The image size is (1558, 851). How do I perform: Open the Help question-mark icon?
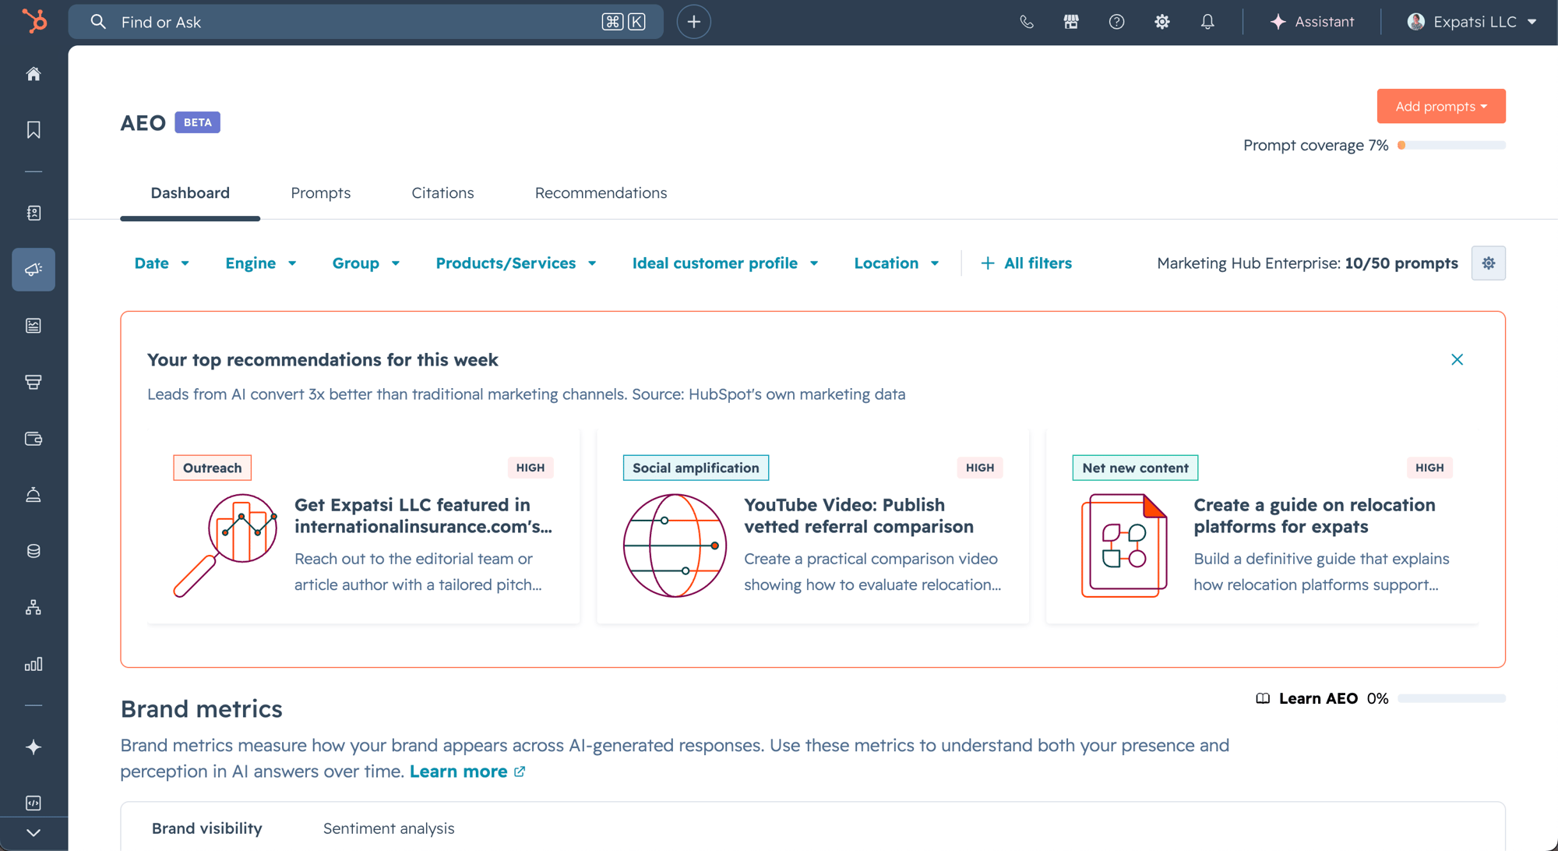coord(1117,22)
